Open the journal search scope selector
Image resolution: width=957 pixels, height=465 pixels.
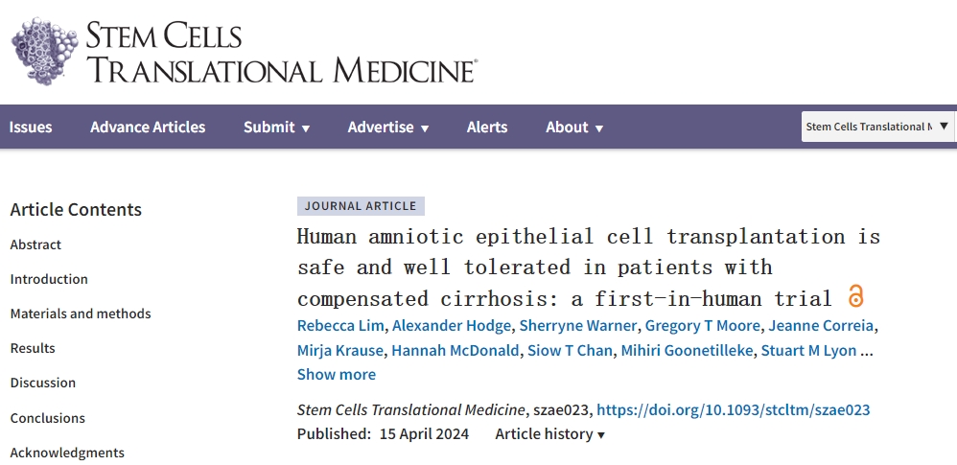[877, 127]
